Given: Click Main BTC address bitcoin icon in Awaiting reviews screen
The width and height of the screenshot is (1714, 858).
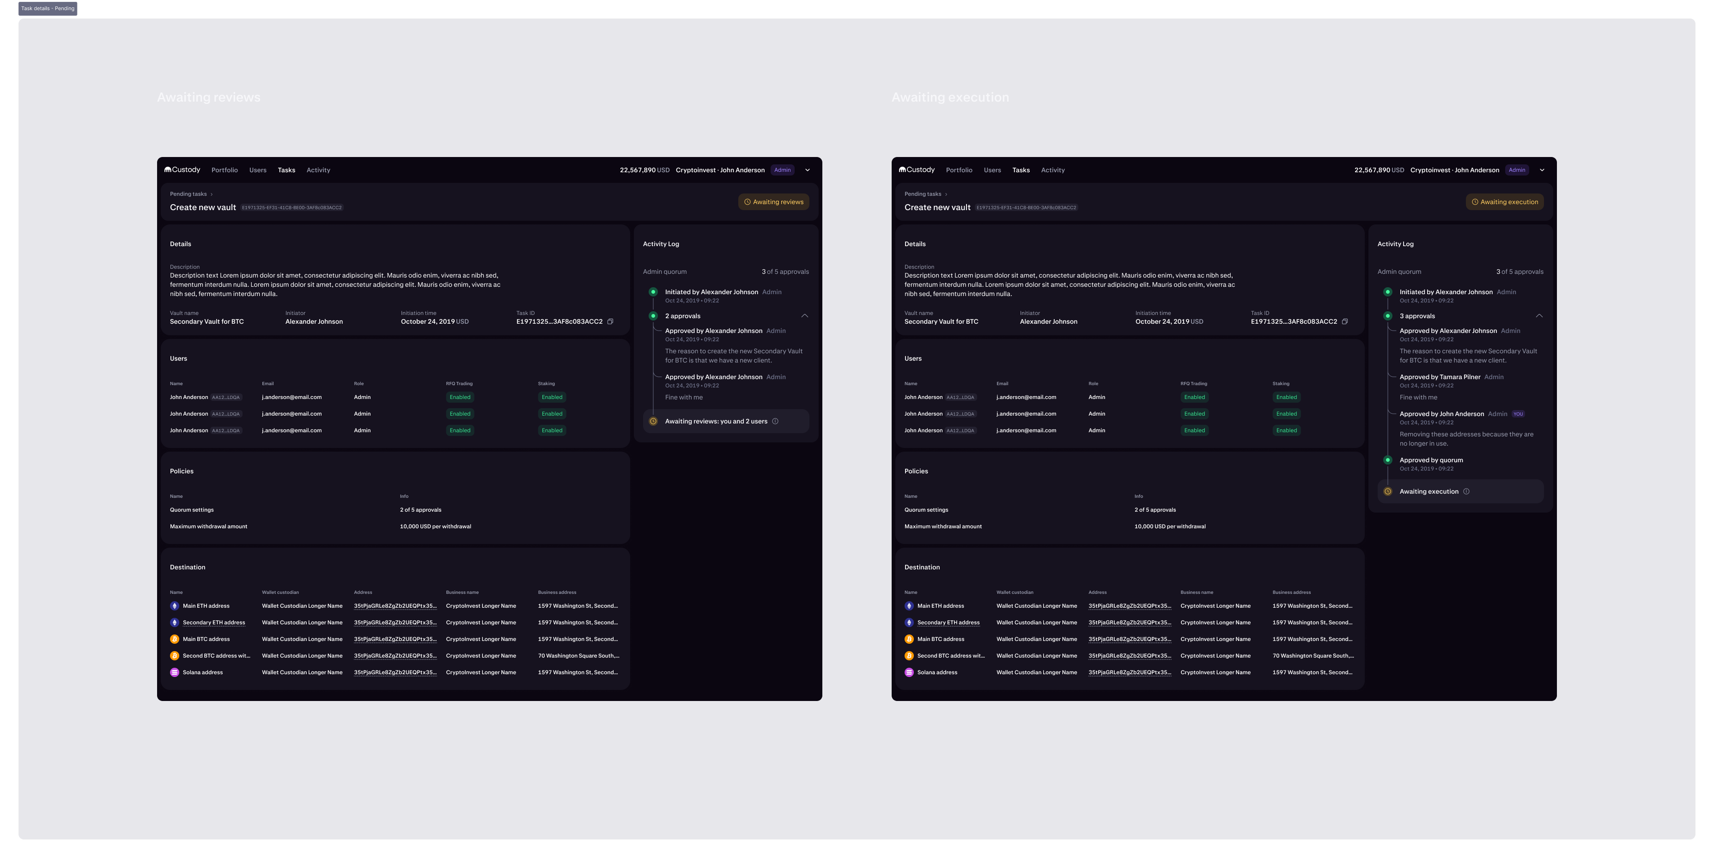Looking at the screenshot, I should (174, 639).
